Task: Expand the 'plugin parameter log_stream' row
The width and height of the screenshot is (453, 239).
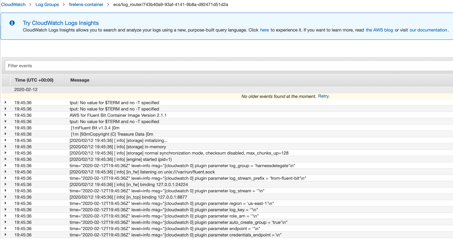Action: 5,191
